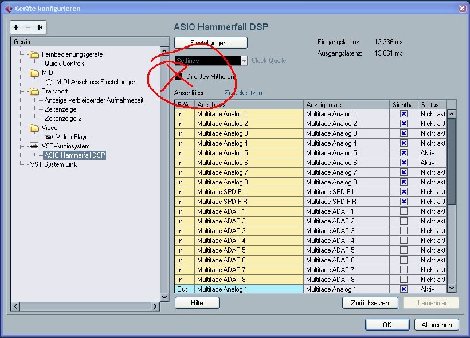470x338 pixels.
Task: Close the Geräte konfigurieren dialog
Action: point(462,9)
